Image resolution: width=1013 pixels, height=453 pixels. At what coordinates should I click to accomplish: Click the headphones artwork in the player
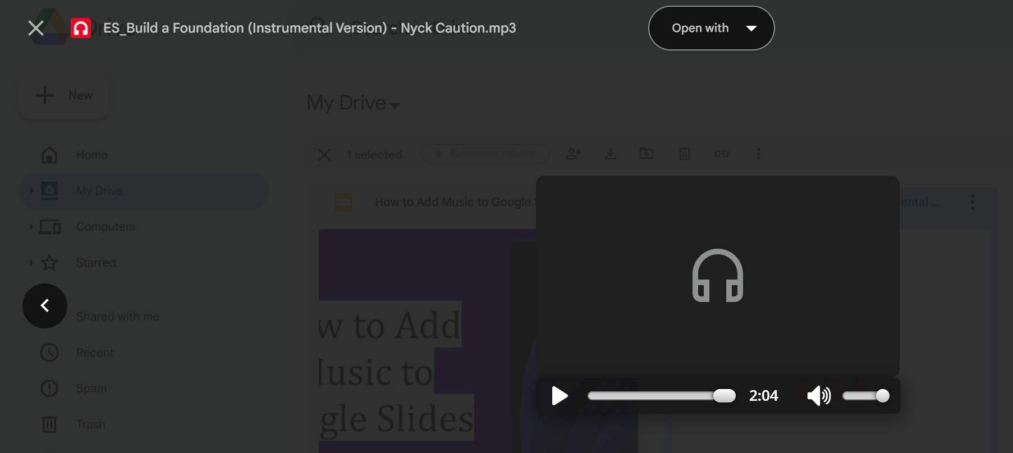point(718,276)
